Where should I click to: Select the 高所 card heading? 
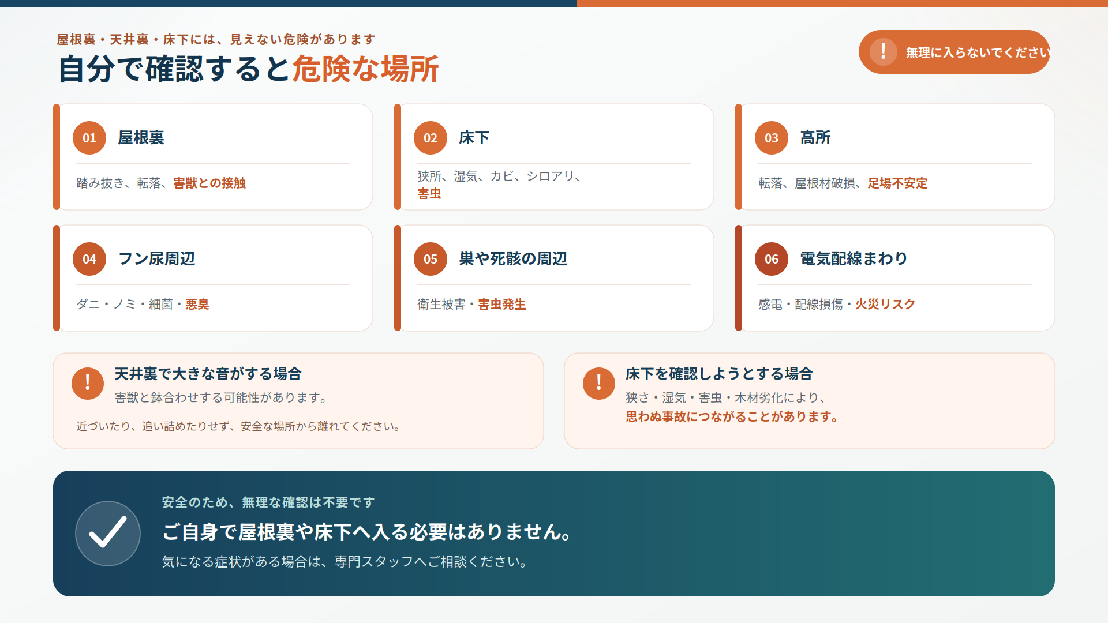[x=815, y=138]
